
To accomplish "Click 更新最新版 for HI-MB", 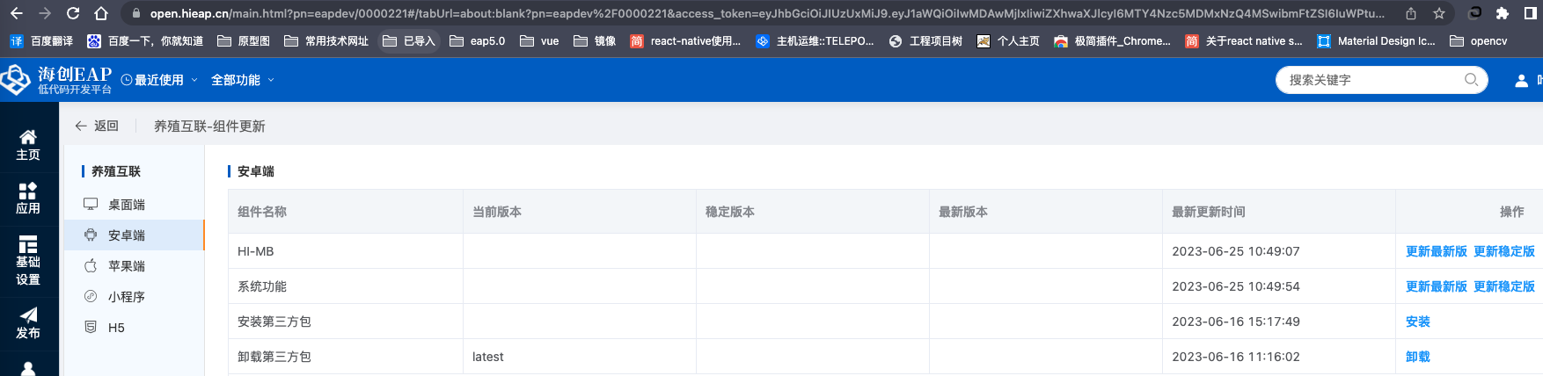I will 1436,251.
